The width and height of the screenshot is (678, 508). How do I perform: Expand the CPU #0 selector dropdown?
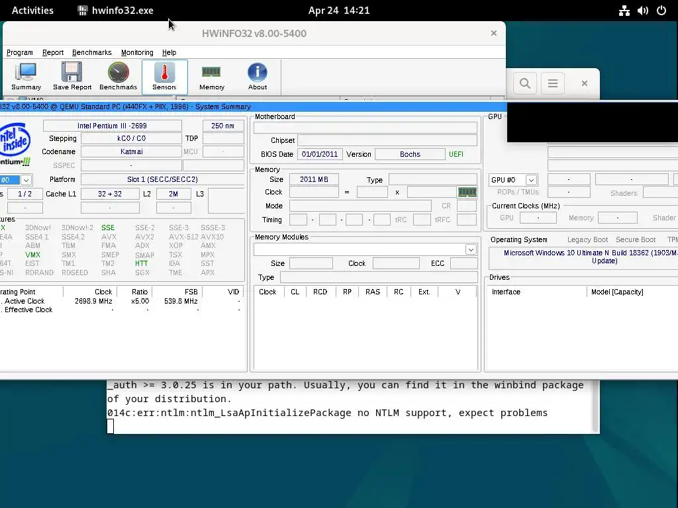pos(26,180)
